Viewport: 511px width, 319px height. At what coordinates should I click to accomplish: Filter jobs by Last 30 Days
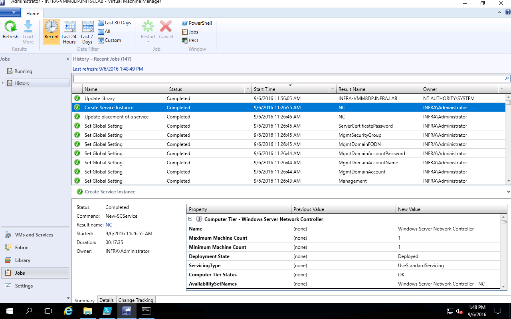click(x=115, y=23)
